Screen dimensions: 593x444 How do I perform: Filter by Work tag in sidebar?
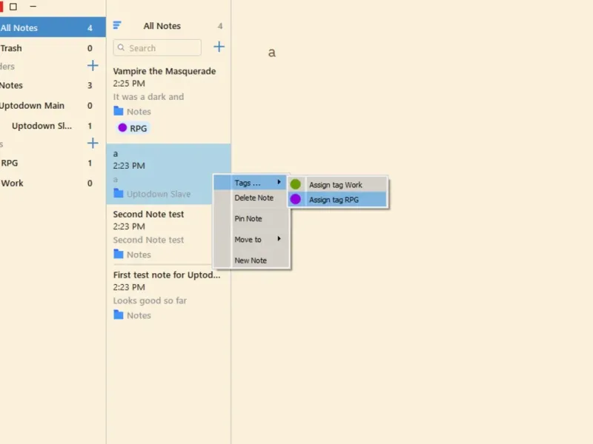[53, 183]
